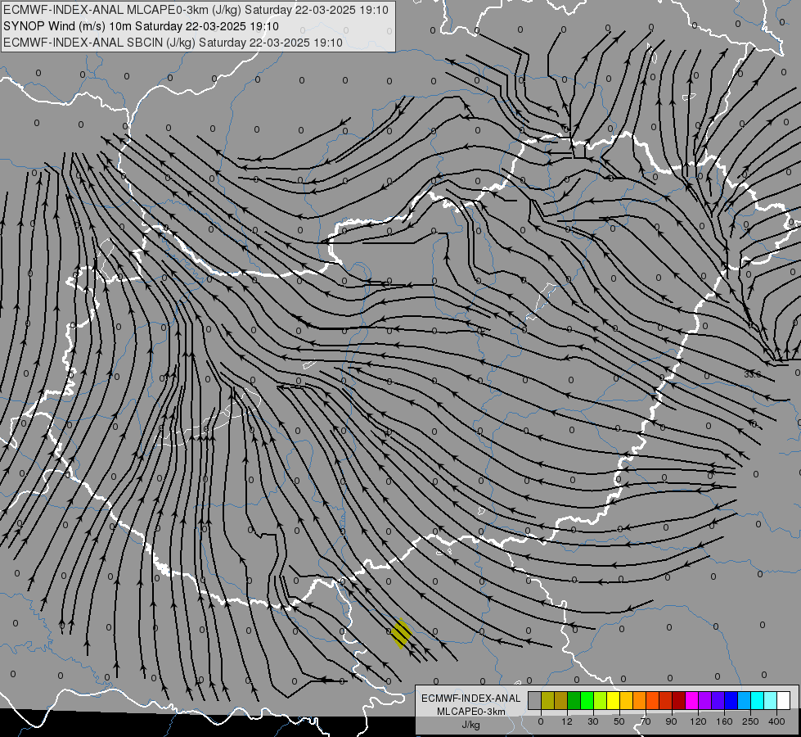Choose the sky blue legend swatch
The height and width of the screenshot is (737, 801).
coord(745,701)
